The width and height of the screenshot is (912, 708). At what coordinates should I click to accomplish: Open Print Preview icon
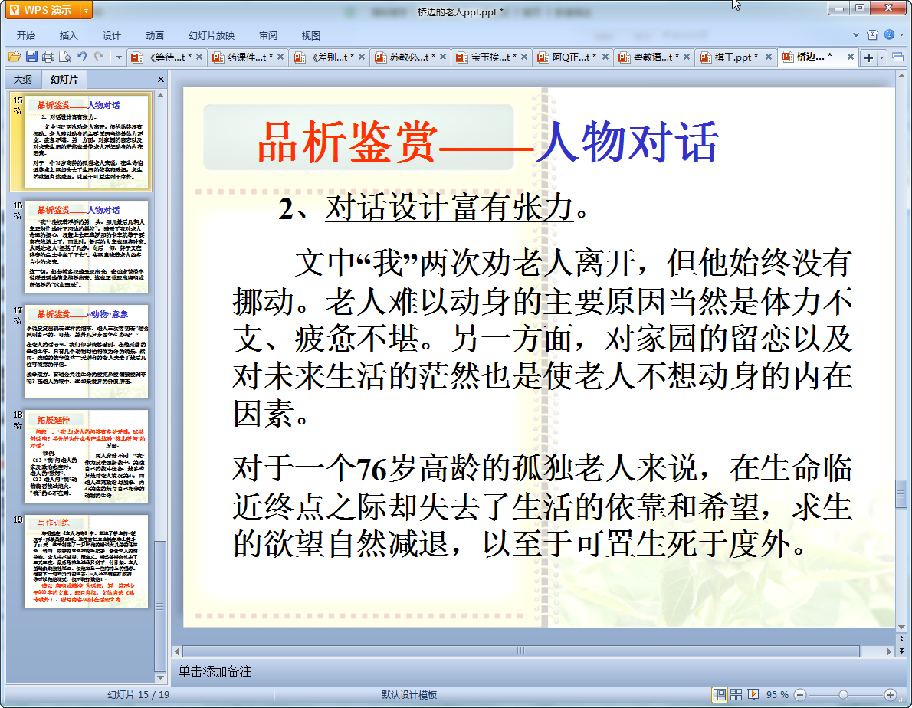tap(65, 57)
